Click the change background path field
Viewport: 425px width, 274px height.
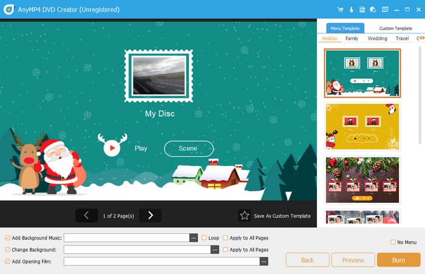point(137,250)
